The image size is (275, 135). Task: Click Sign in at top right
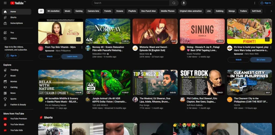click(x=265, y=3)
